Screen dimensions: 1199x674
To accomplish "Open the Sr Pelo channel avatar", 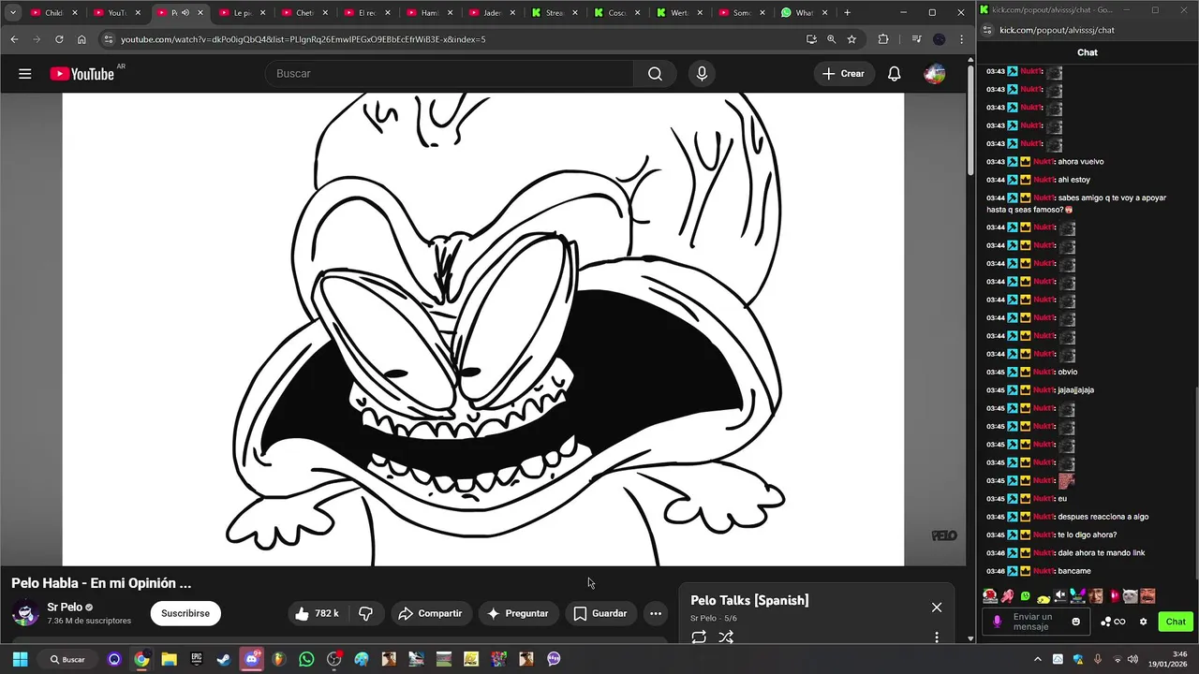I will click(25, 613).
